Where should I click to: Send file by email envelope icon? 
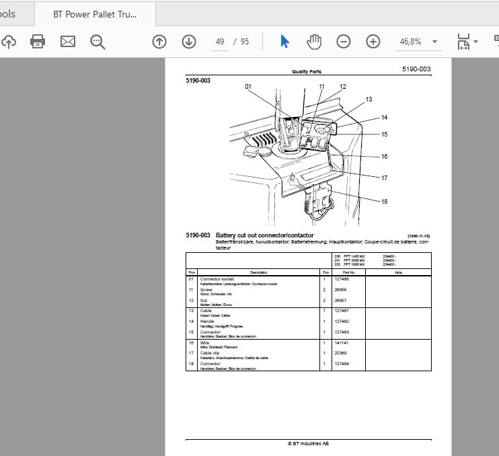(x=68, y=42)
